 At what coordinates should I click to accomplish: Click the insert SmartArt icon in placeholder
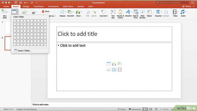(x=120, y=64)
